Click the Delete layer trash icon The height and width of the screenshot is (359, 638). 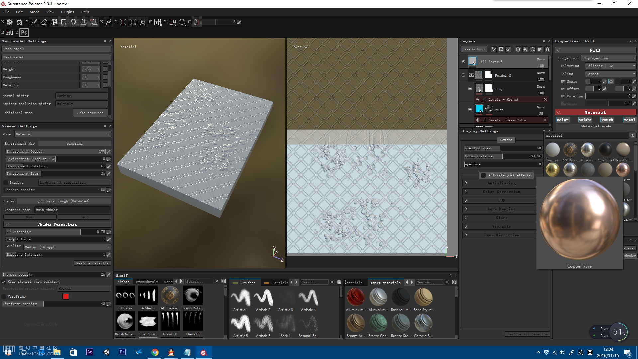click(547, 49)
